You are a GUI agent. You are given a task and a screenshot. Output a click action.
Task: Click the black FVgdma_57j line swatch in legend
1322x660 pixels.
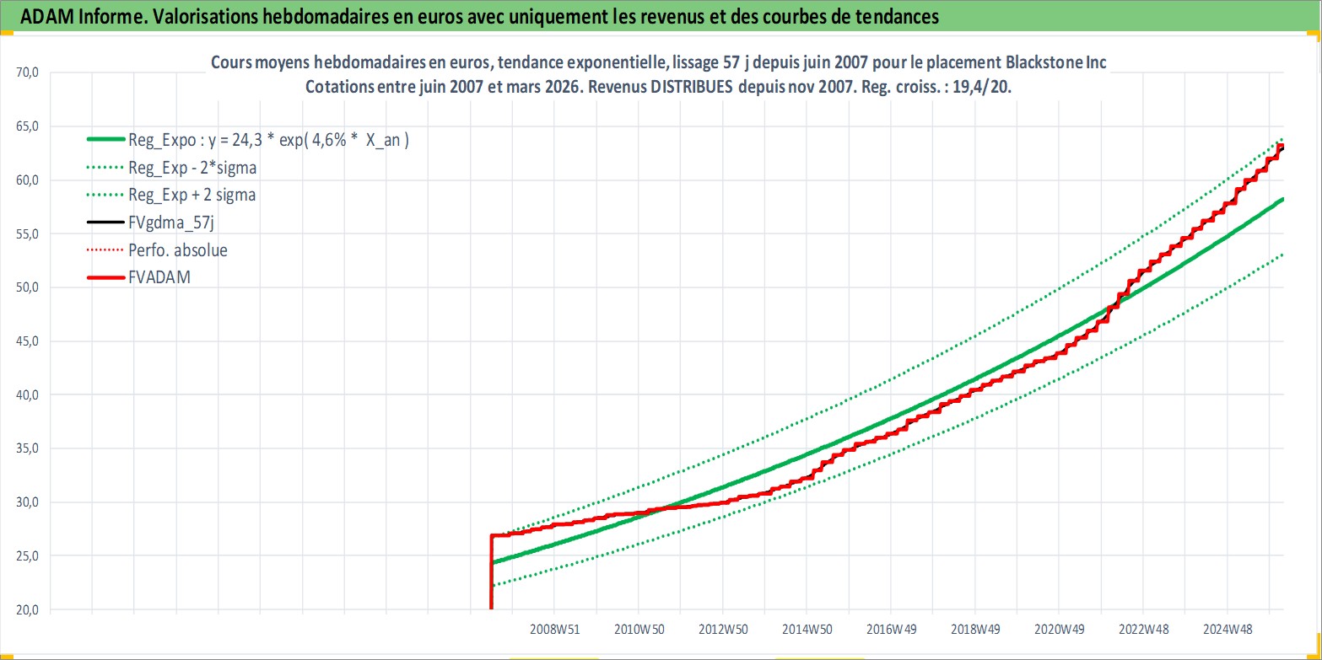click(105, 223)
